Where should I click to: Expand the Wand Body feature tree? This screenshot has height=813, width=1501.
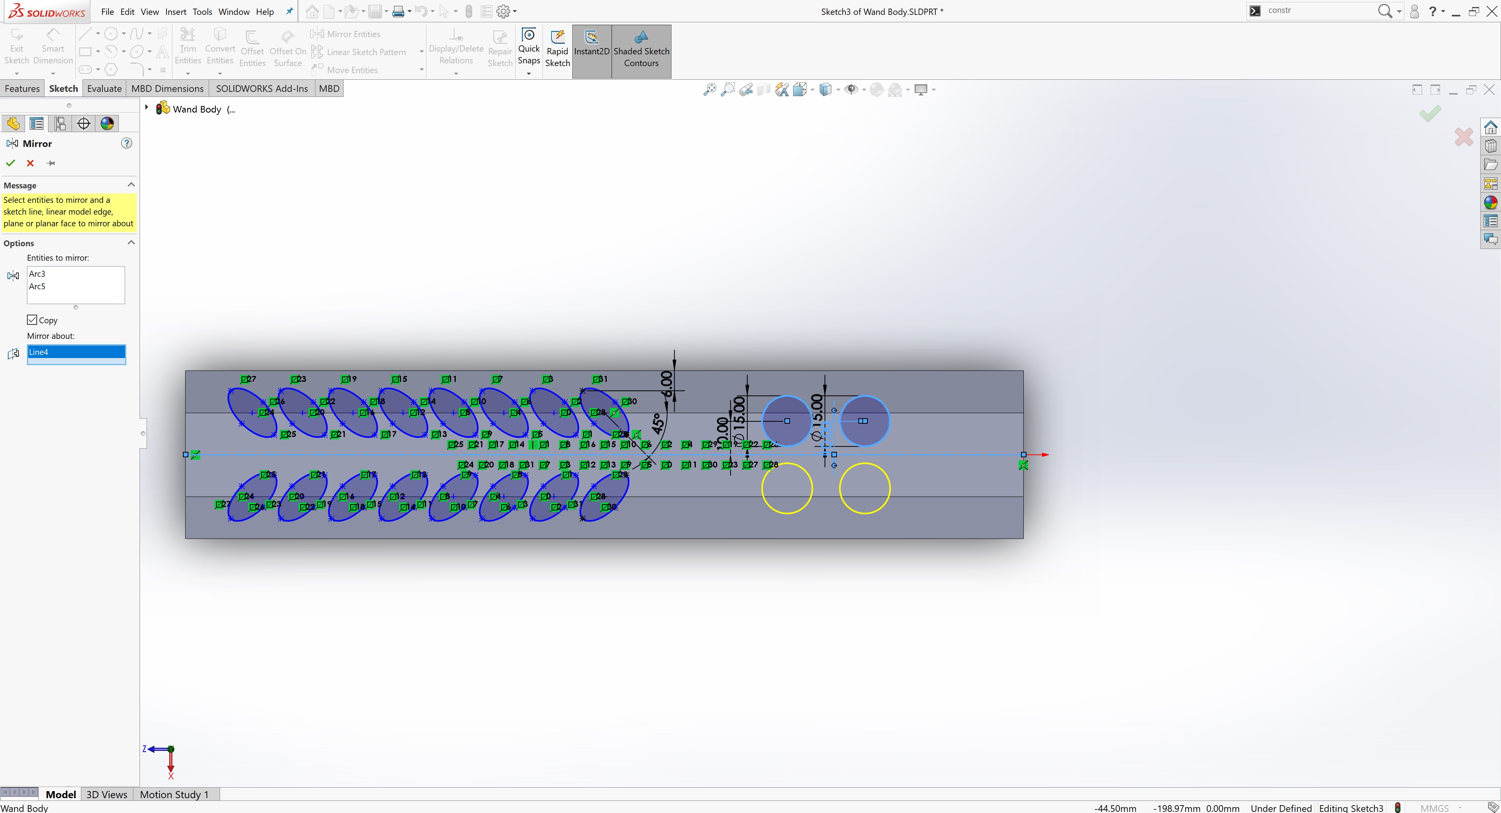[x=147, y=108]
